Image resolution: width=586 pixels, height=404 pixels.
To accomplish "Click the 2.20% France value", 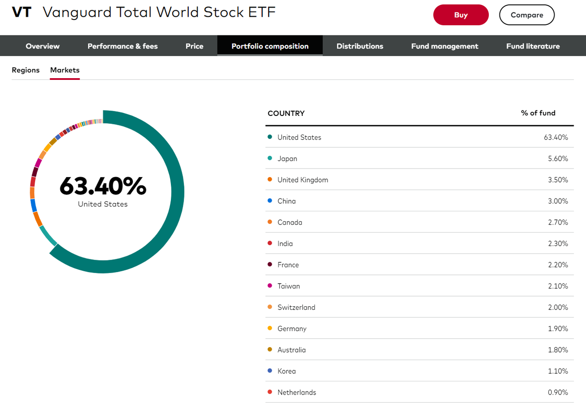I will click(558, 265).
